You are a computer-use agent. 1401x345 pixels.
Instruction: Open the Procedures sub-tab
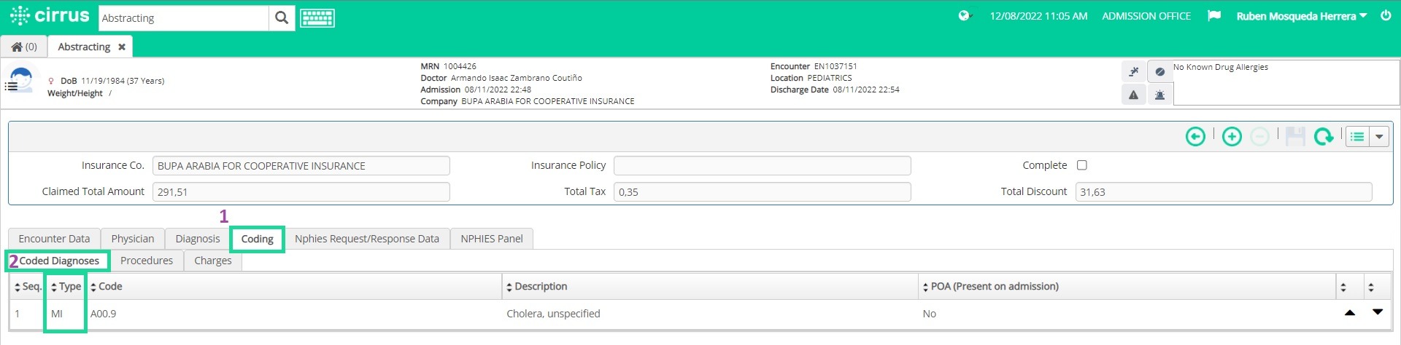[x=147, y=261]
